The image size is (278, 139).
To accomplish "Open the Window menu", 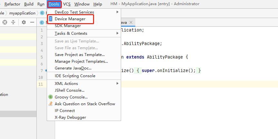I will pyautogui.click(x=82, y=4).
